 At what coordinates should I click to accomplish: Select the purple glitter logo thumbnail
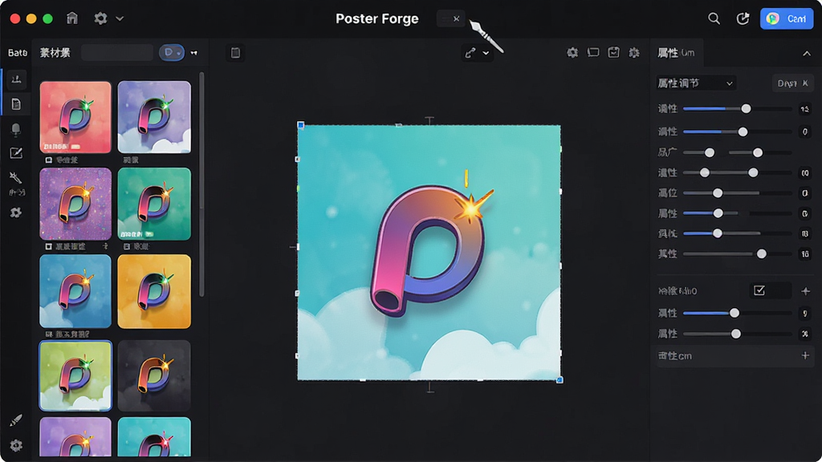click(75, 204)
